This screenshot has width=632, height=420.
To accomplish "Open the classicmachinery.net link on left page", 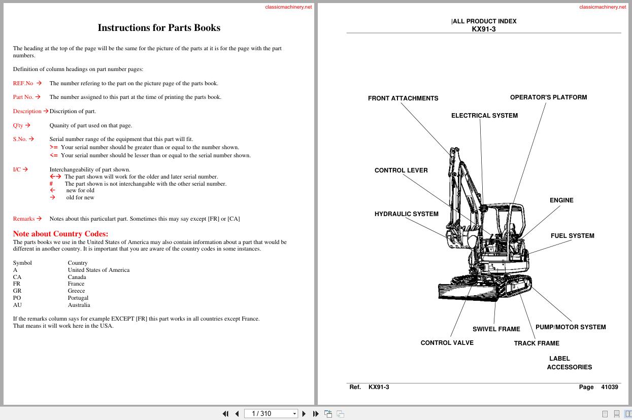I will click(x=288, y=7).
